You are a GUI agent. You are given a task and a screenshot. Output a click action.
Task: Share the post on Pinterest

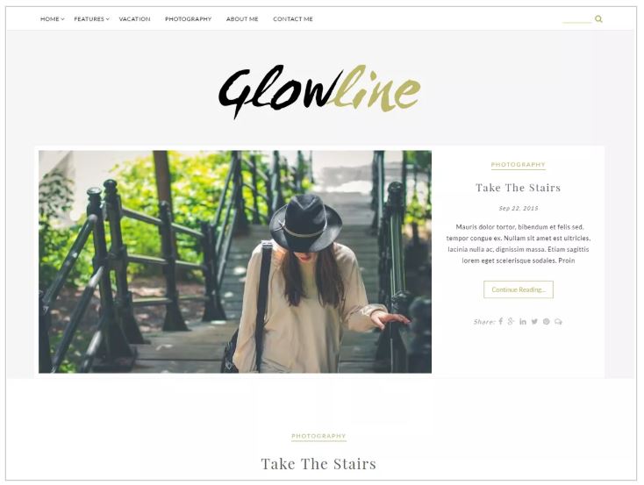547,321
